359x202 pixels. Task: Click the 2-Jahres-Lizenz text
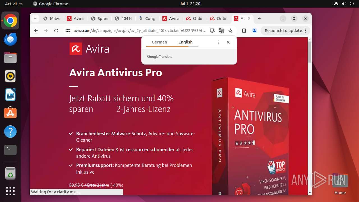[x=143, y=109]
